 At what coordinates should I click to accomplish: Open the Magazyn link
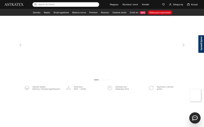click(114, 5)
